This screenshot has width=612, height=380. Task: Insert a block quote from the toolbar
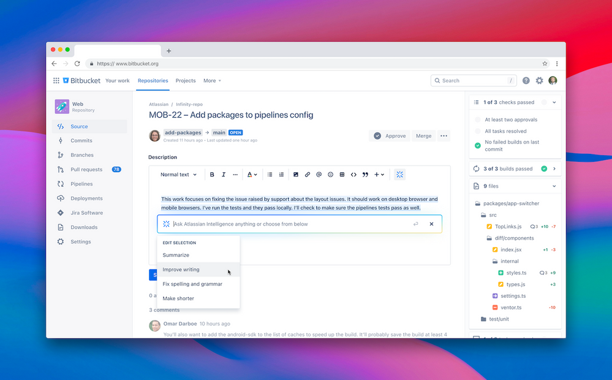point(365,174)
